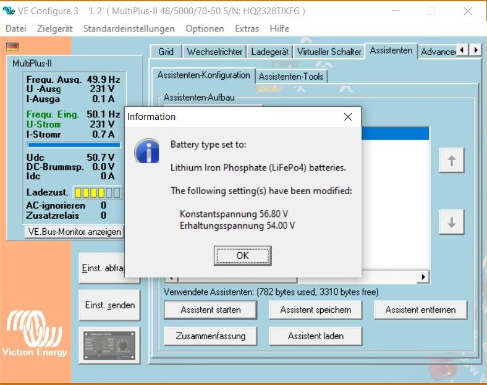
Task: Click VE.Bus-Monitor anzeigen button
Action: coord(74,232)
